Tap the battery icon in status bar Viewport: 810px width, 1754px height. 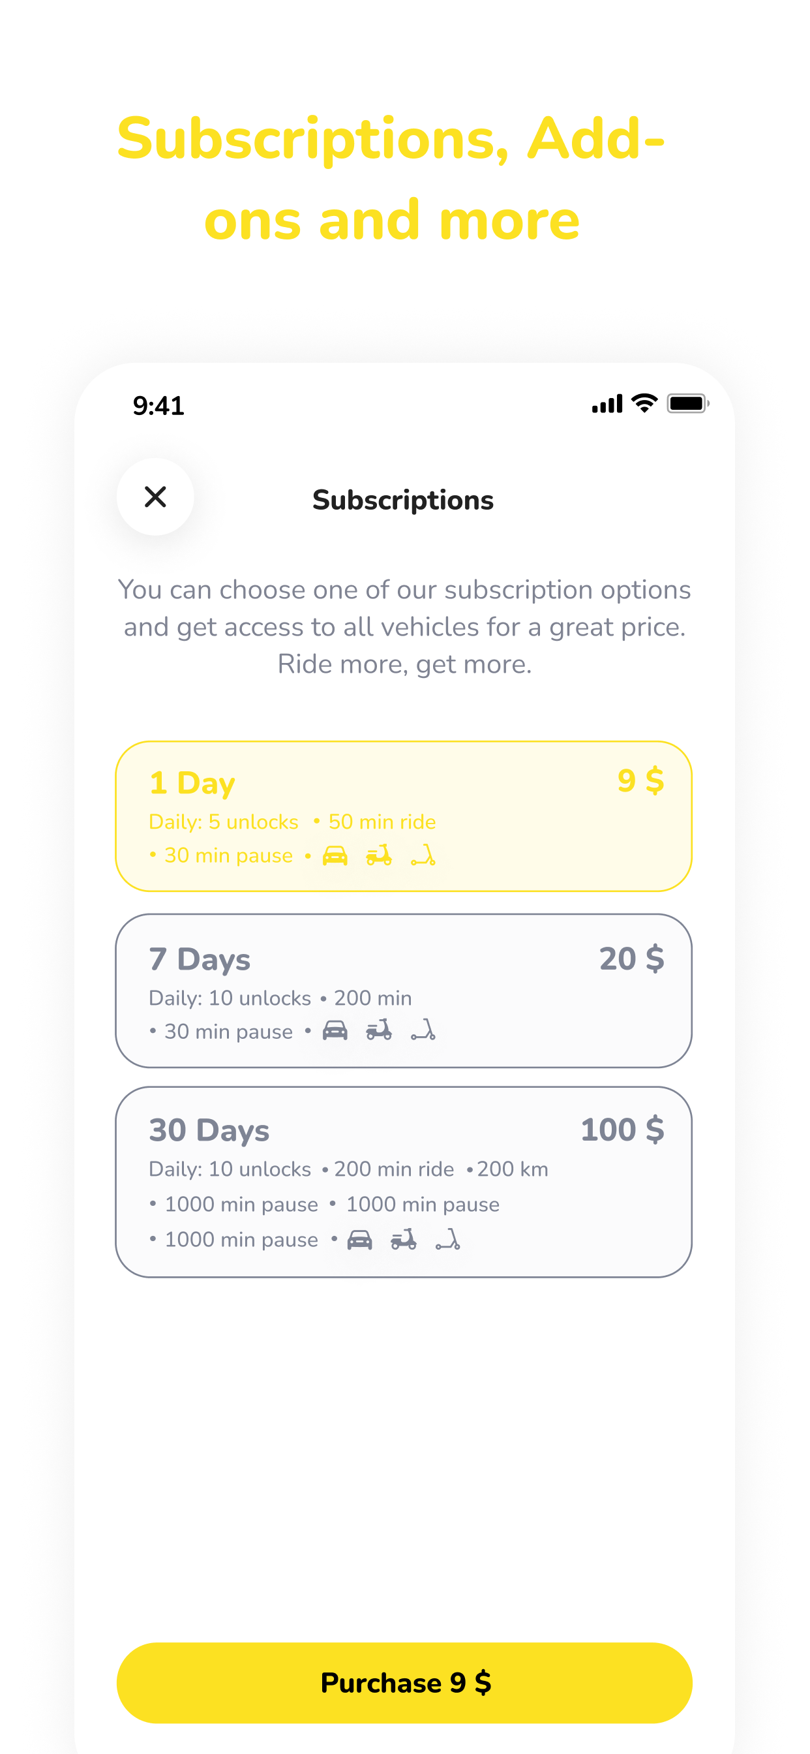pyautogui.click(x=688, y=404)
